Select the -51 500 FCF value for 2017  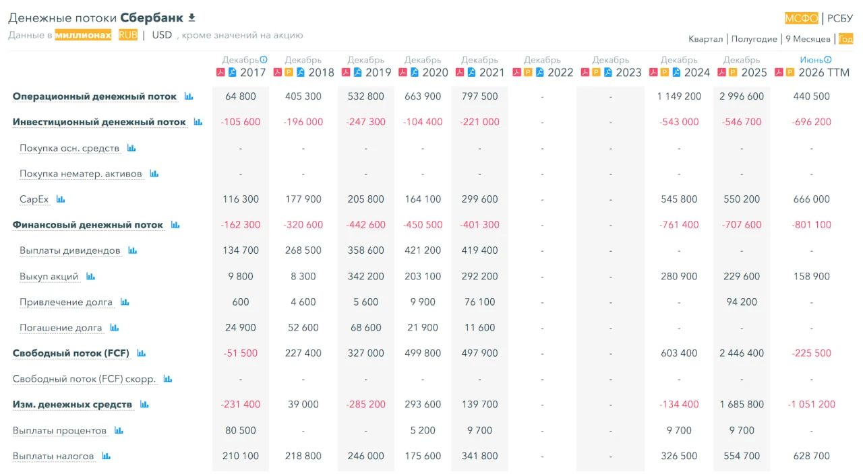click(x=241, y=353)
